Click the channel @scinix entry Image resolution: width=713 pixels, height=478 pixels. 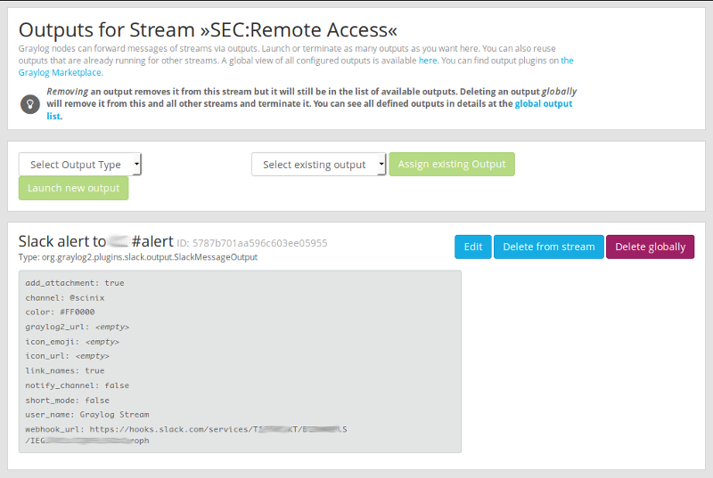tap(64, 297)
